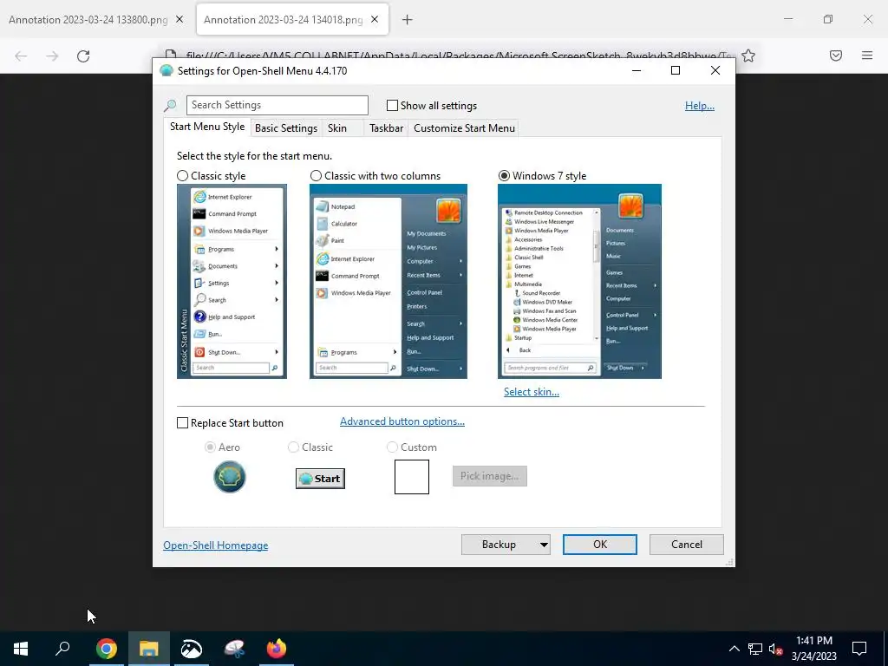Image resolution: width=888 pixels, height=666 pixels.
Task: Click the Aero shell start button image
Action: click(x=229, y=477)
